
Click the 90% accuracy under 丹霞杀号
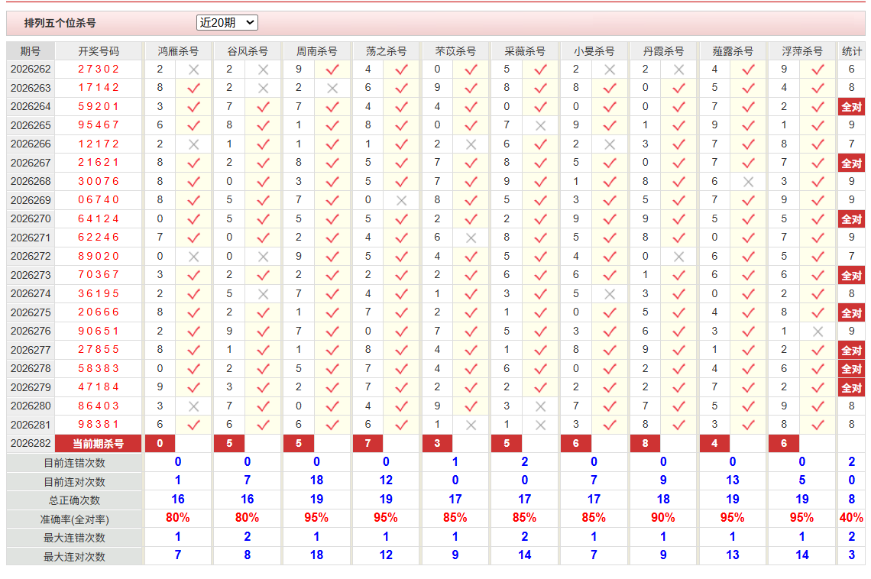[663, 518]
